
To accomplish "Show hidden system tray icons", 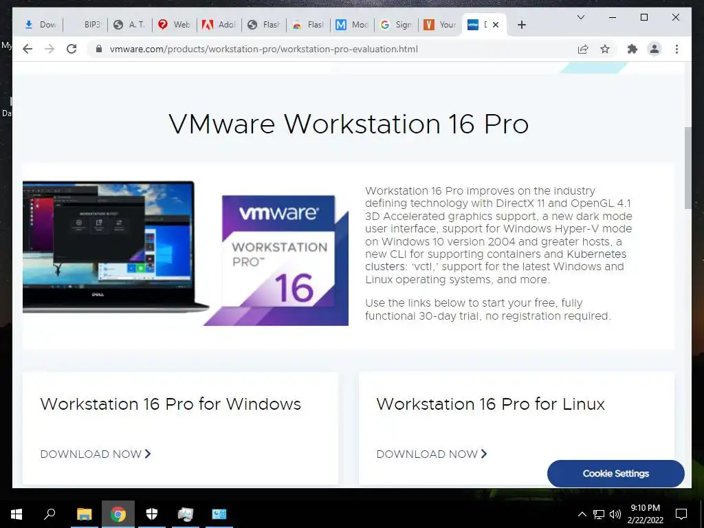I will coord(582,514).
